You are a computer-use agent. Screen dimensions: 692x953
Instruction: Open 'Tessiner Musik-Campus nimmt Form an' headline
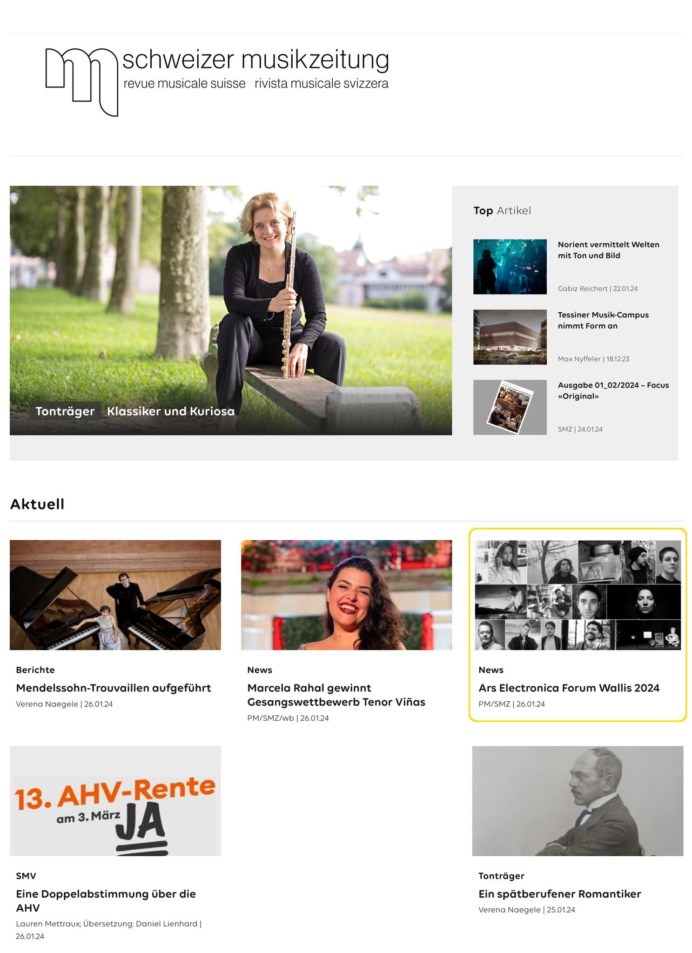point(603,320)
